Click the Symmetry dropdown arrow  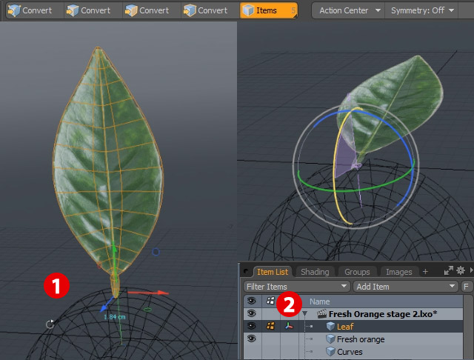(451, 10)
